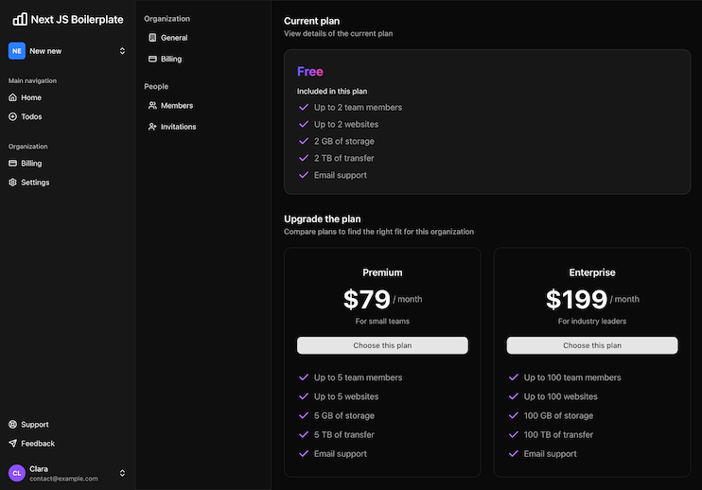
Task: Click the Next JS Boilerplate logo icon
Action: pos(19,18)
